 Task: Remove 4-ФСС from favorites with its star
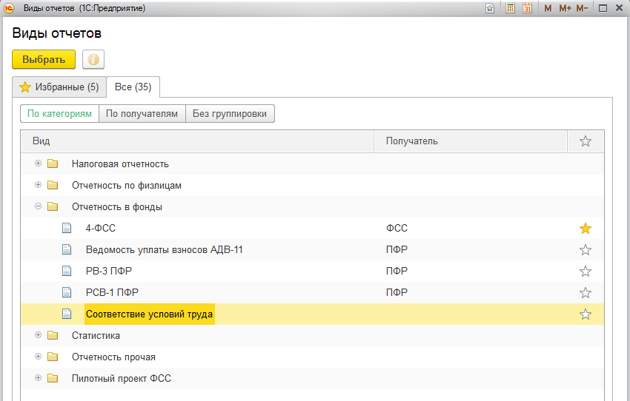(586, 229)
